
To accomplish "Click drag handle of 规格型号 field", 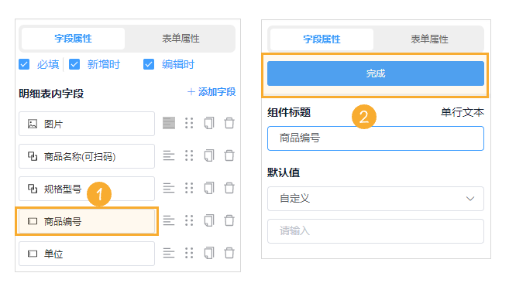I will click(189, 188).
